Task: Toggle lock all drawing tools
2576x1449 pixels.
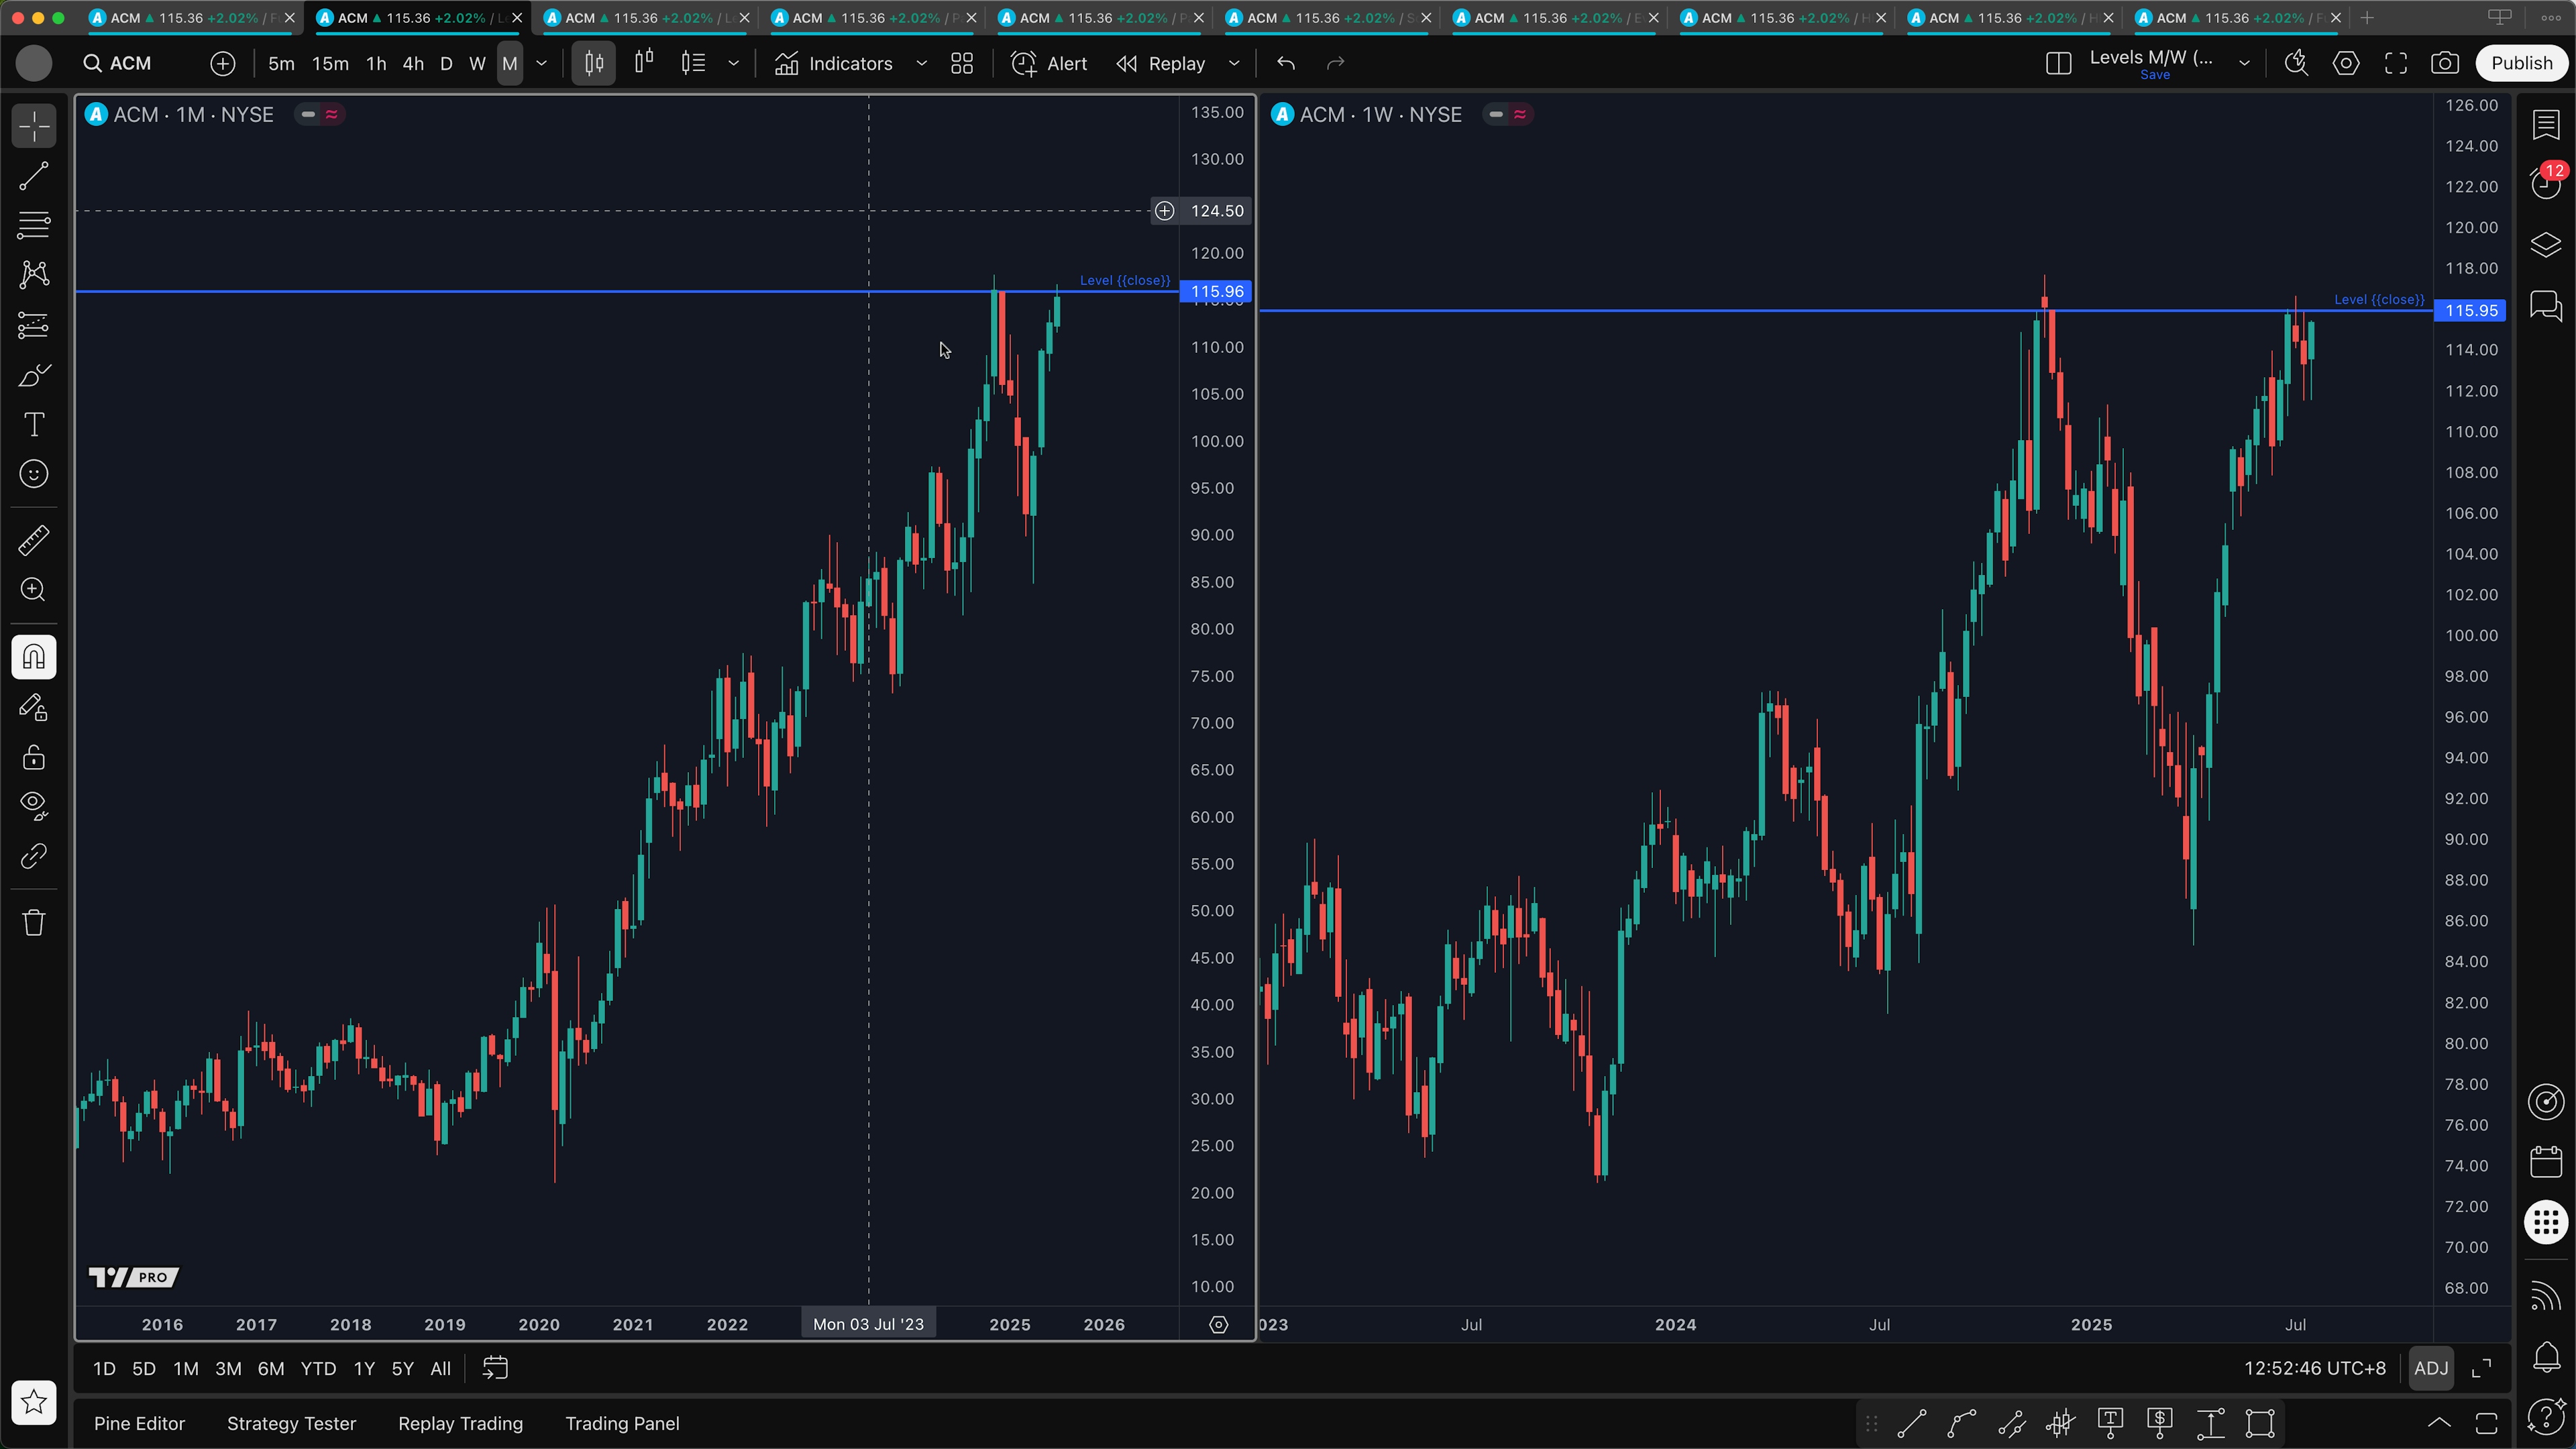Action: tap(34, 757)
